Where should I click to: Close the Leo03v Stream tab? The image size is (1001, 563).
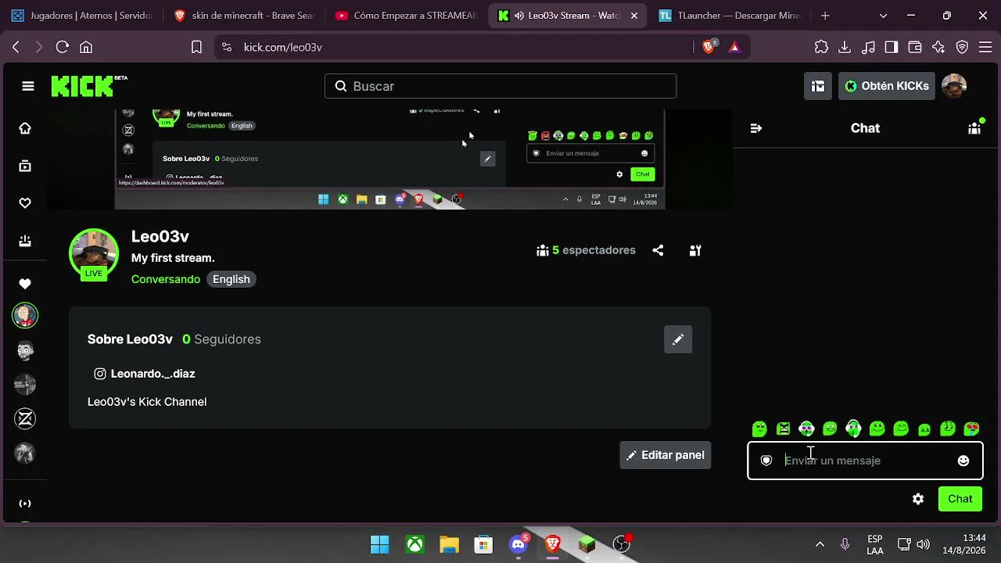(633, 16)
